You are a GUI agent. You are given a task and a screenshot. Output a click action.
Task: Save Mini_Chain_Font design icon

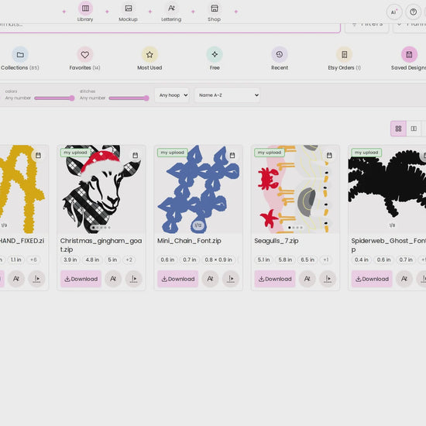point(232,155)
